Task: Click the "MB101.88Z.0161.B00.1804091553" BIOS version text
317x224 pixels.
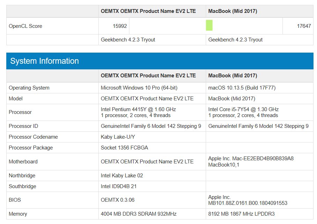Action: [248, 203]
